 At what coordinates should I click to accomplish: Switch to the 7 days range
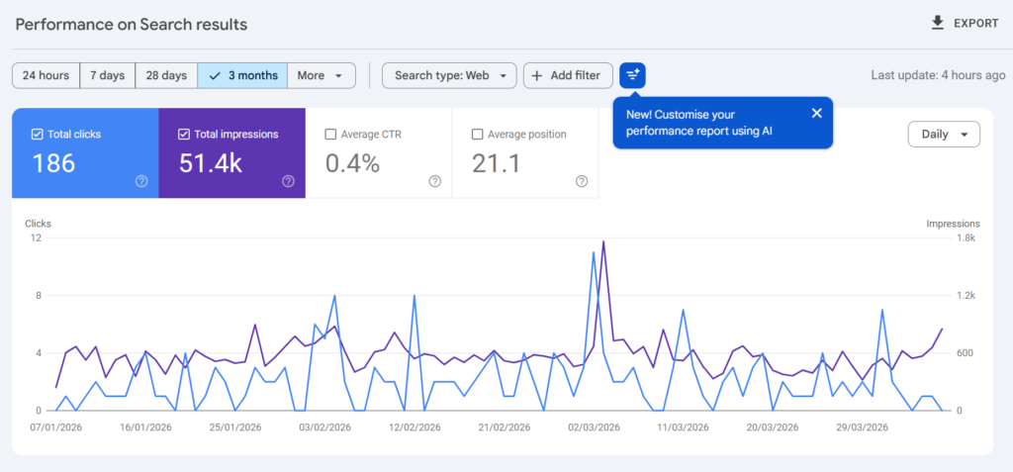[x=107, y=75]
